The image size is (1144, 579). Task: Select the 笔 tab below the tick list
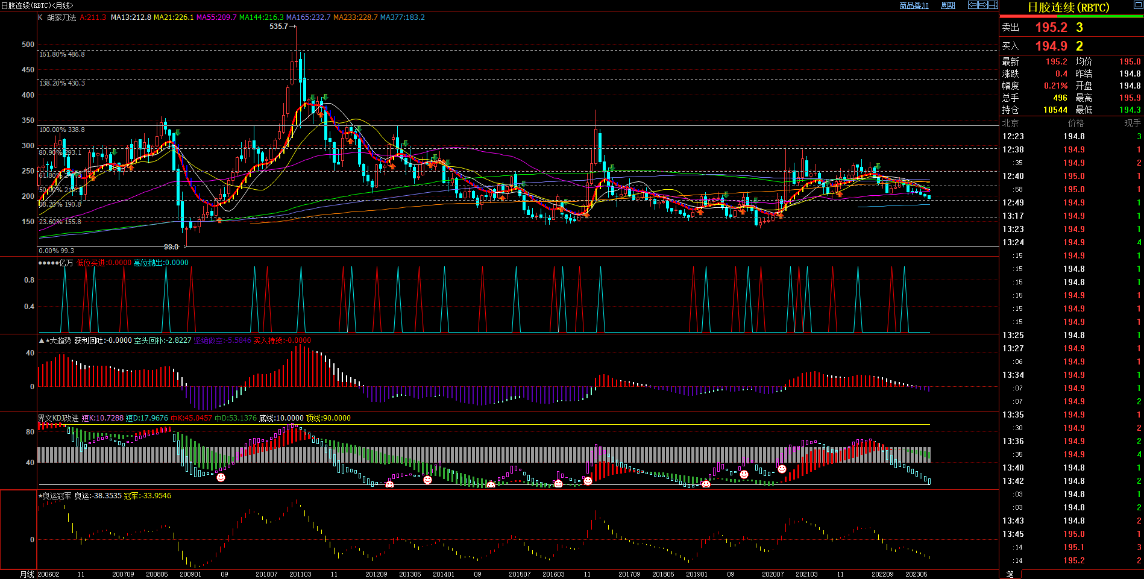(x=1010, y=574)
